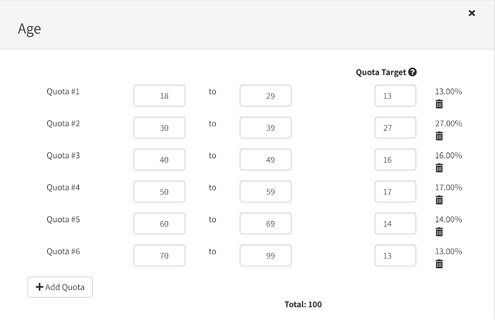Remove Quota #4 using the trash icon

click(x=439, y=200)
